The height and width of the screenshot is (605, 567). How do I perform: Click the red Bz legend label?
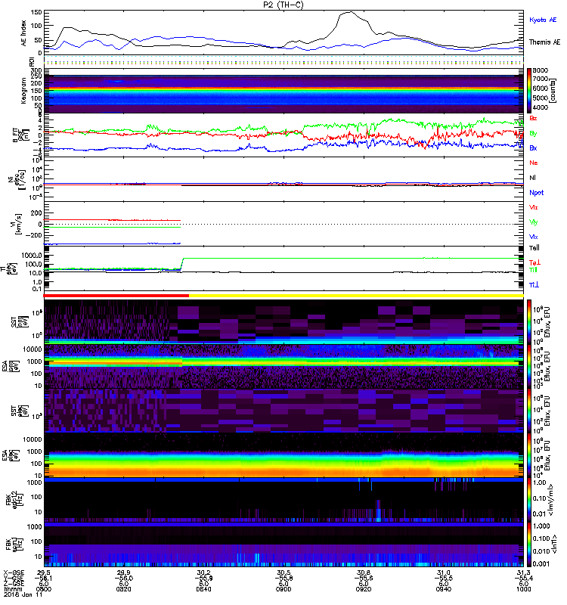tap(534, 119)
